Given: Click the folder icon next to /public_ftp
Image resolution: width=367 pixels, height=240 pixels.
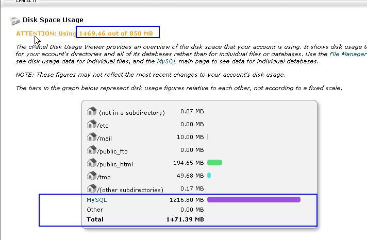Looking at the screenshot, I should tap(92, 150).
